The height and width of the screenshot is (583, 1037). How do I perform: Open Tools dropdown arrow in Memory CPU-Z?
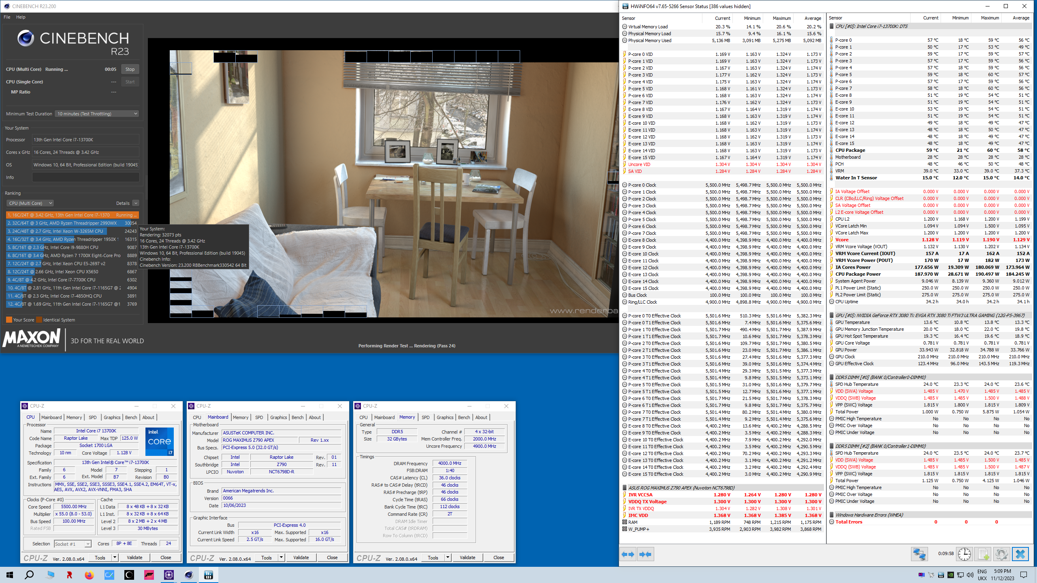click(x=448, y=557)
